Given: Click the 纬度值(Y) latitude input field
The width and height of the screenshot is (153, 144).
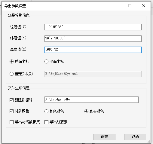Looking at the screenshot, I should [x=93, y=38].
